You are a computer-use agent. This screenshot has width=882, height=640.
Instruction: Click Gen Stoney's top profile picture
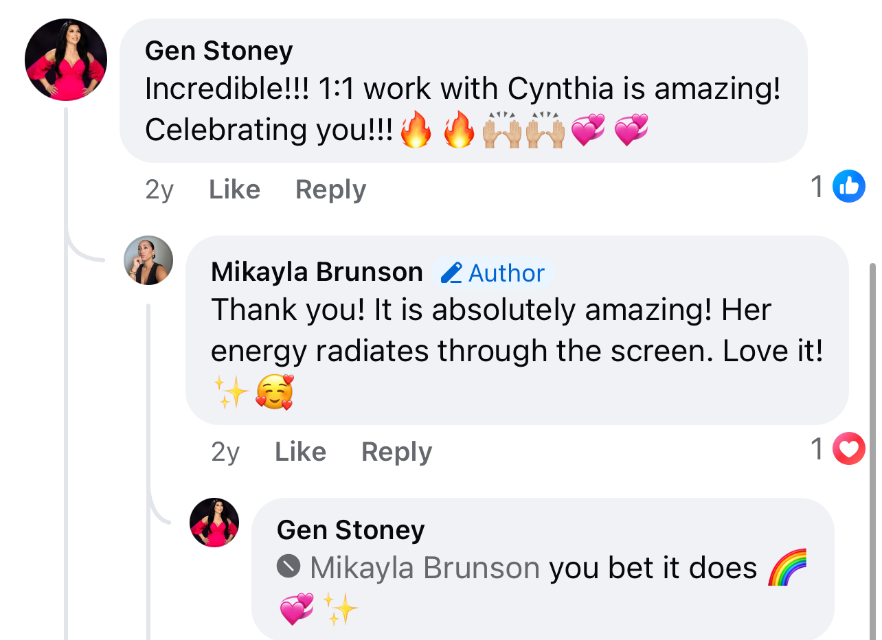(66, 60)
